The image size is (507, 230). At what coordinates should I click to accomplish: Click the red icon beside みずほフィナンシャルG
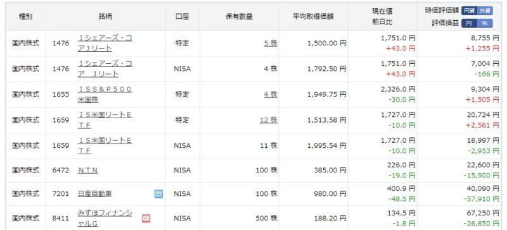pos(146,219)
